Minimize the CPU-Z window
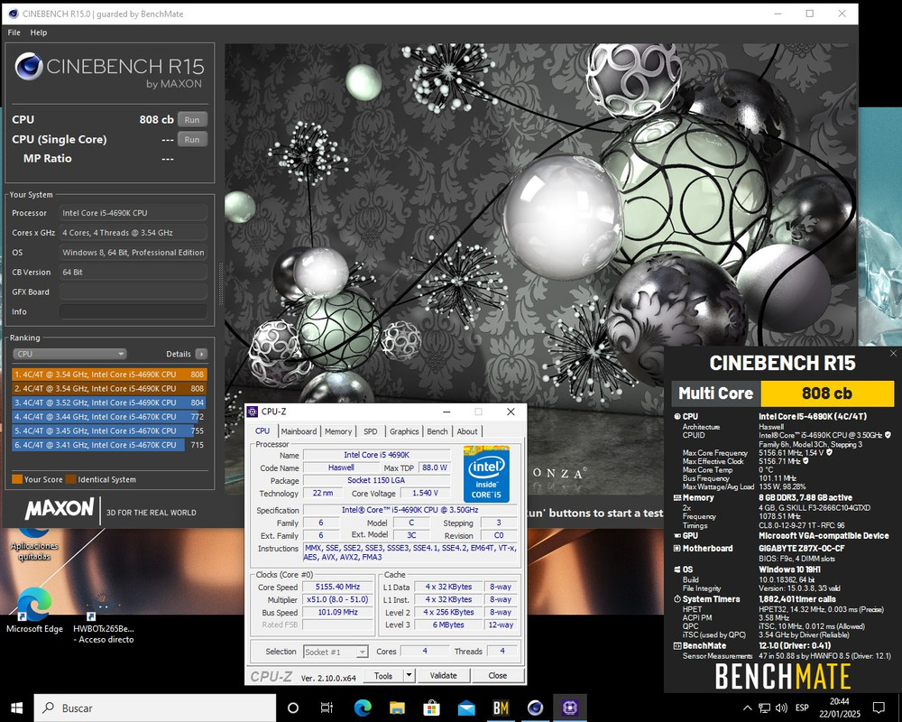The width and height of the screenshot is (902, 722). [x=446, y=412]
